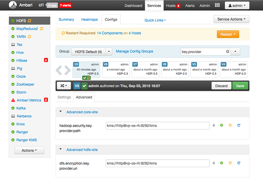Open the admin user dropdown
This screenshot has height=182, width=263.
click(x=237, y=5)
